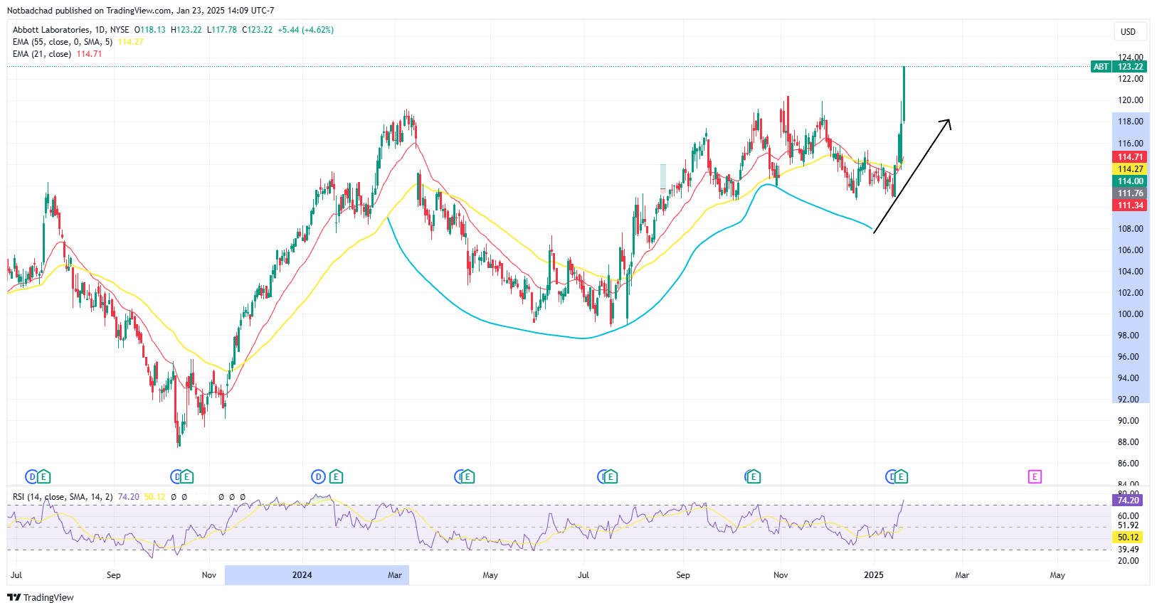Click the "L117.78" low value in header
The height and width of the screenshot is (610, 1157).
point(221,30)
